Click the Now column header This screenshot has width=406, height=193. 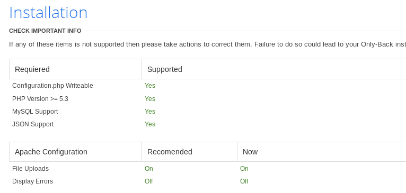pos(250,152)
